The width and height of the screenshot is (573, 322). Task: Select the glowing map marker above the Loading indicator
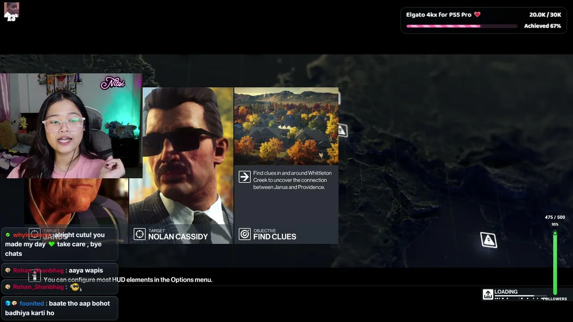click(x=488, y=240)
